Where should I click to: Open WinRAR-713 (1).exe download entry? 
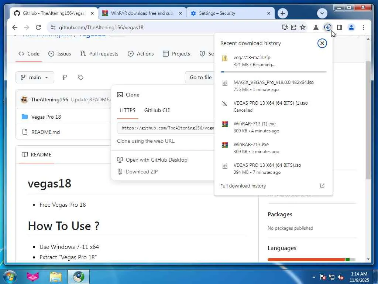274,127
